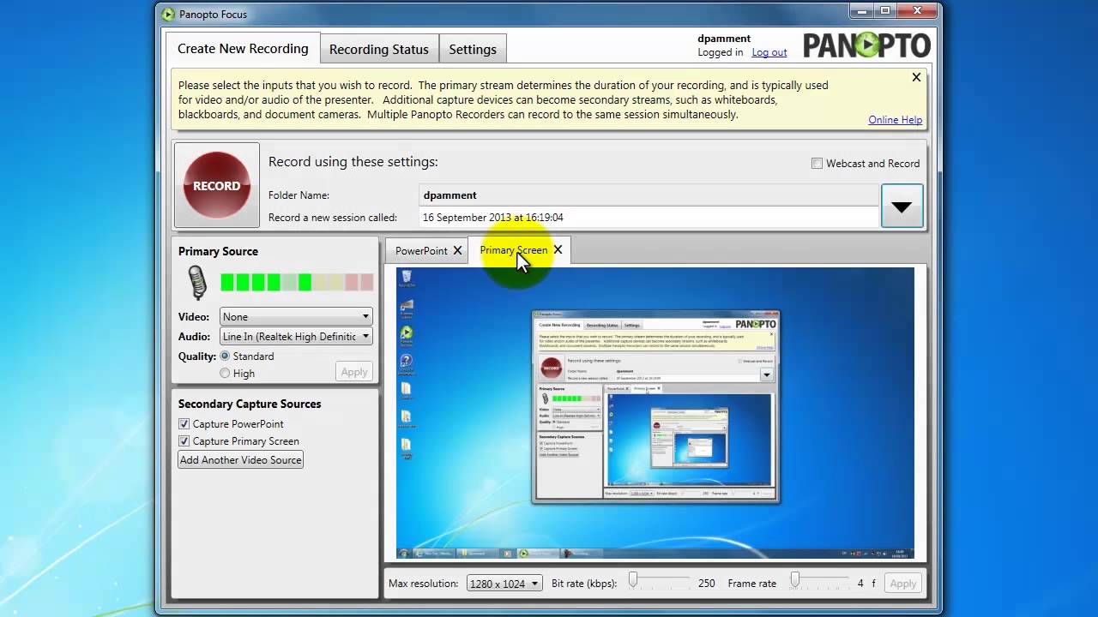Open the Settings tab
Screen dimensions: 1098x617
click(x=473, y=49)
